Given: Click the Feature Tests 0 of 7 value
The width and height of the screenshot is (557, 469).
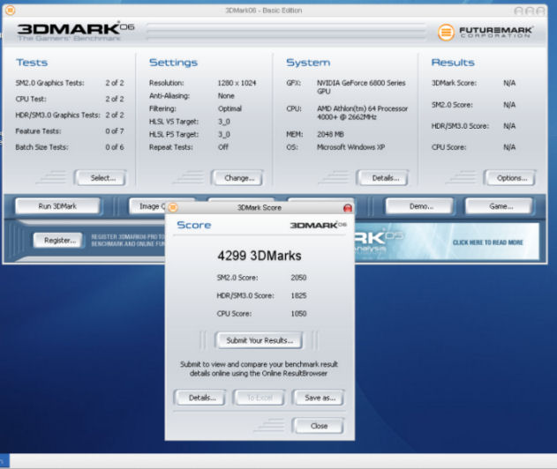Looking at the screenshot, I should click(x=115, y=130).
